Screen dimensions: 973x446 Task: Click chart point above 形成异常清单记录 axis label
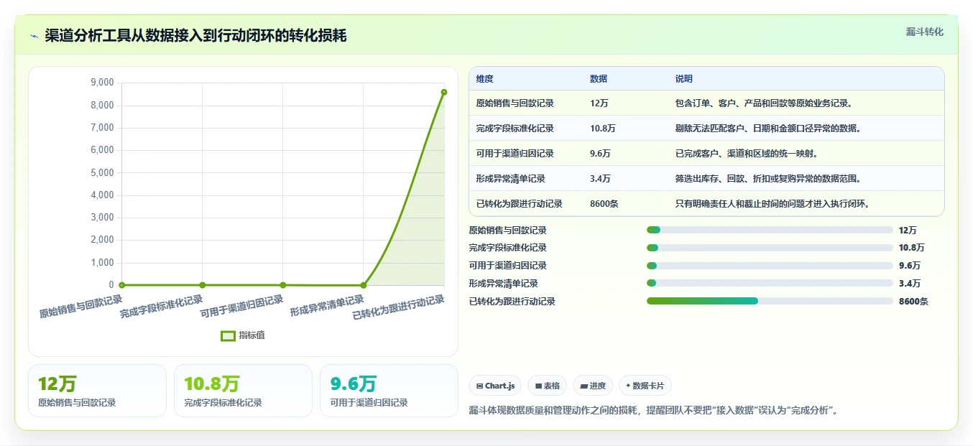pyautogui.click(x=364, y=285)
